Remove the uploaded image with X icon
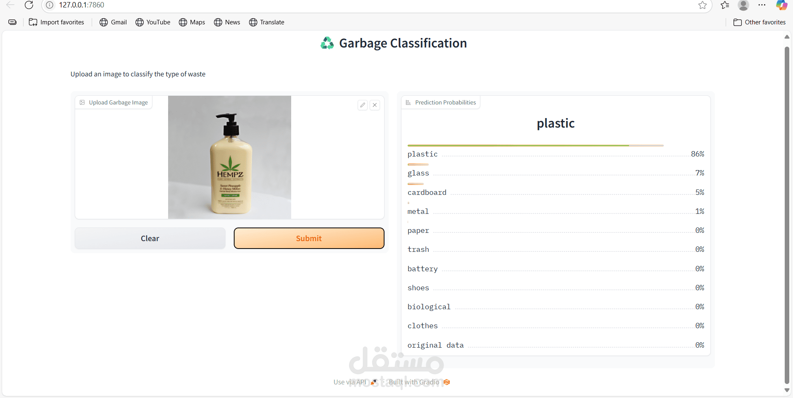 pos(375,105)
